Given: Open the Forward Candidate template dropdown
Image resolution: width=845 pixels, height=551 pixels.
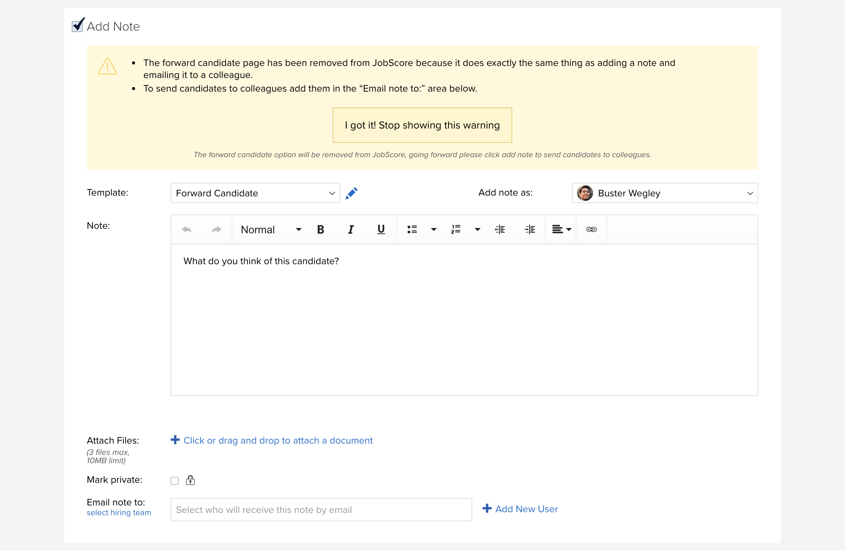Looking at the screenshot, I should (x=255, y=193).
